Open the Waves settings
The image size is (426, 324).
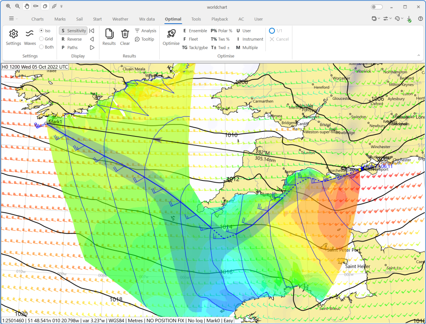tap(30, 34)
